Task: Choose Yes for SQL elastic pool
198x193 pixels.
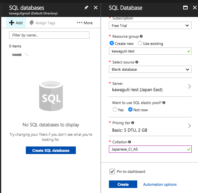Action: pos(115,110)
